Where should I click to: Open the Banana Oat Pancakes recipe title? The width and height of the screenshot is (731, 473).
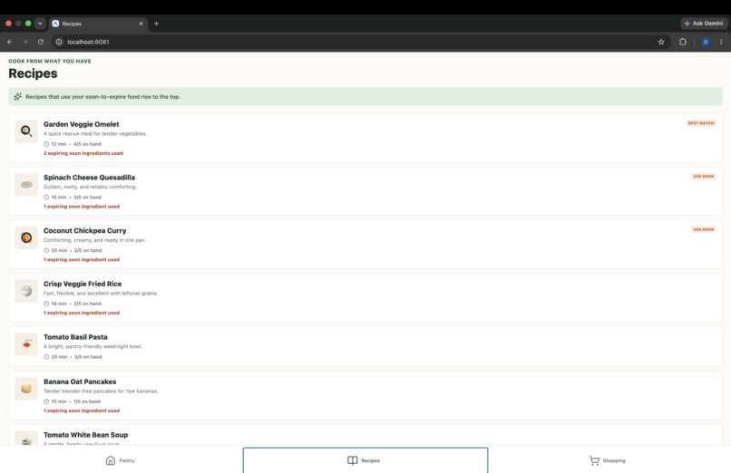(80, 381)
